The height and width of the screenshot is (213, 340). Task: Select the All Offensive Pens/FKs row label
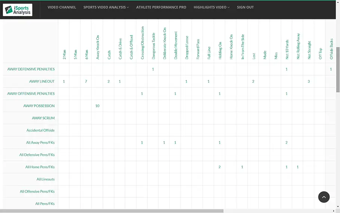37,191
